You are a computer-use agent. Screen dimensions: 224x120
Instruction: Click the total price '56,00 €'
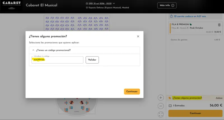pos(216,105)
